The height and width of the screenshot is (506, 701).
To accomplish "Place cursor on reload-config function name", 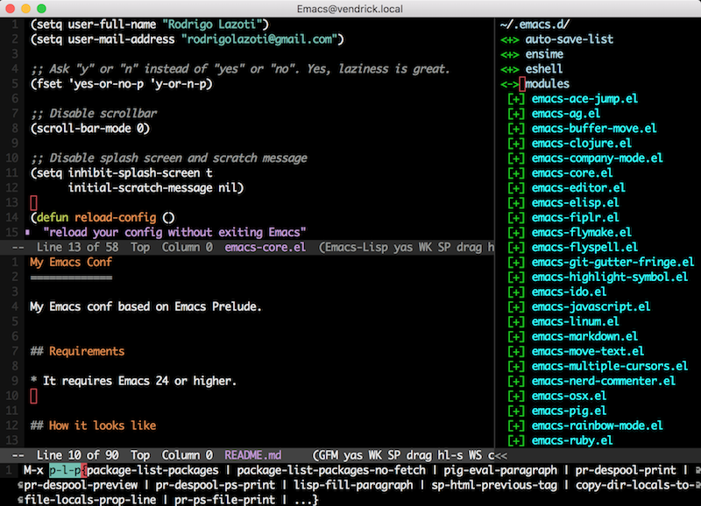I will coord(116,217).
